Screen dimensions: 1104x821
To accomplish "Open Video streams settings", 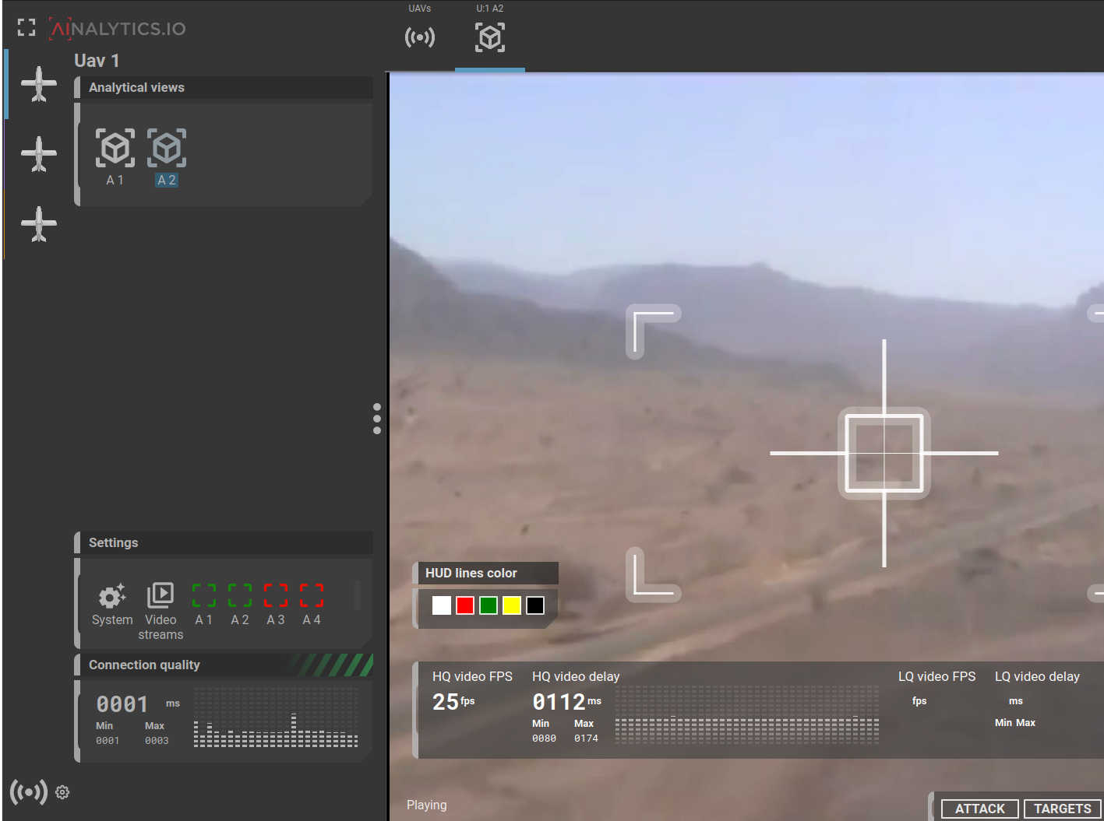I will pyautogui.click(x=160, y=597).
